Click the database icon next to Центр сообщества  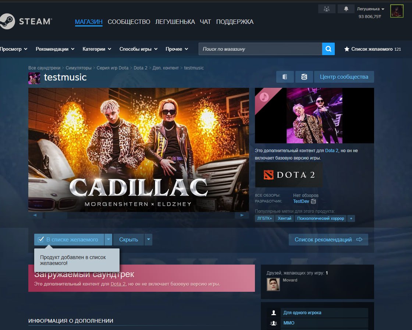click(304, 76)
